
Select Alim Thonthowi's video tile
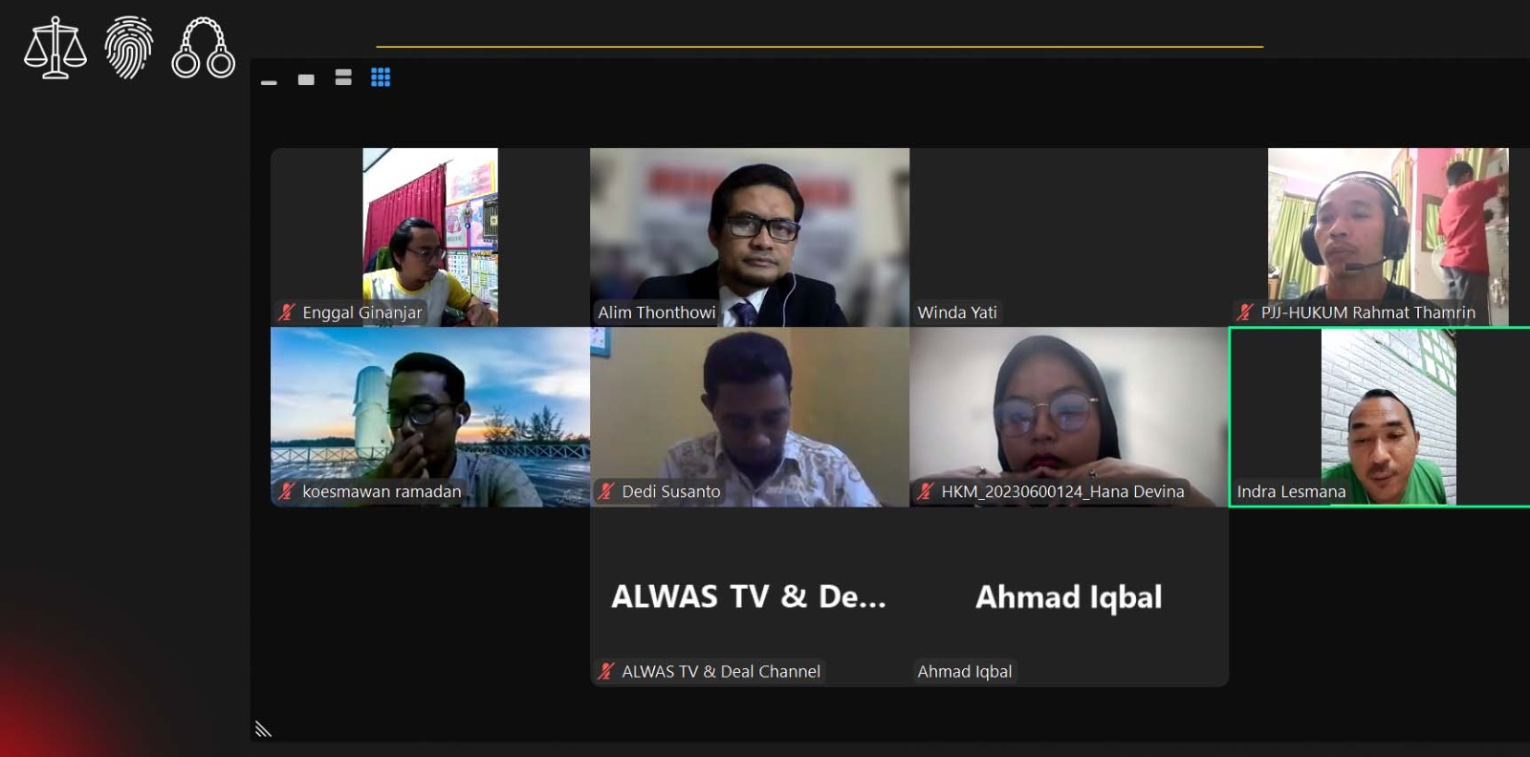point(750,237)
